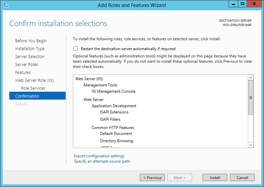Open the Role Services sub-step
This screenshot has height=187, width=264.
point(33,88)
